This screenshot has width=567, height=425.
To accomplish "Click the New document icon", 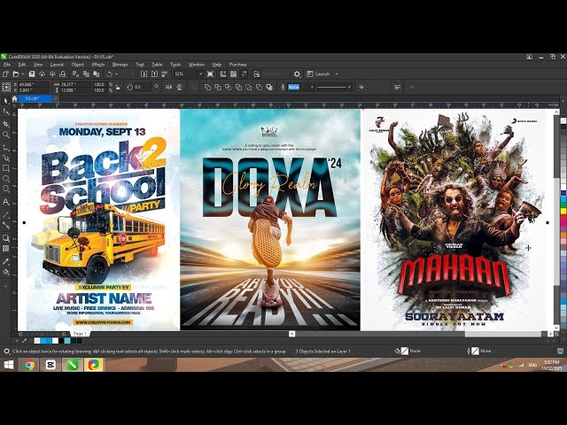I will click(5, 74).
